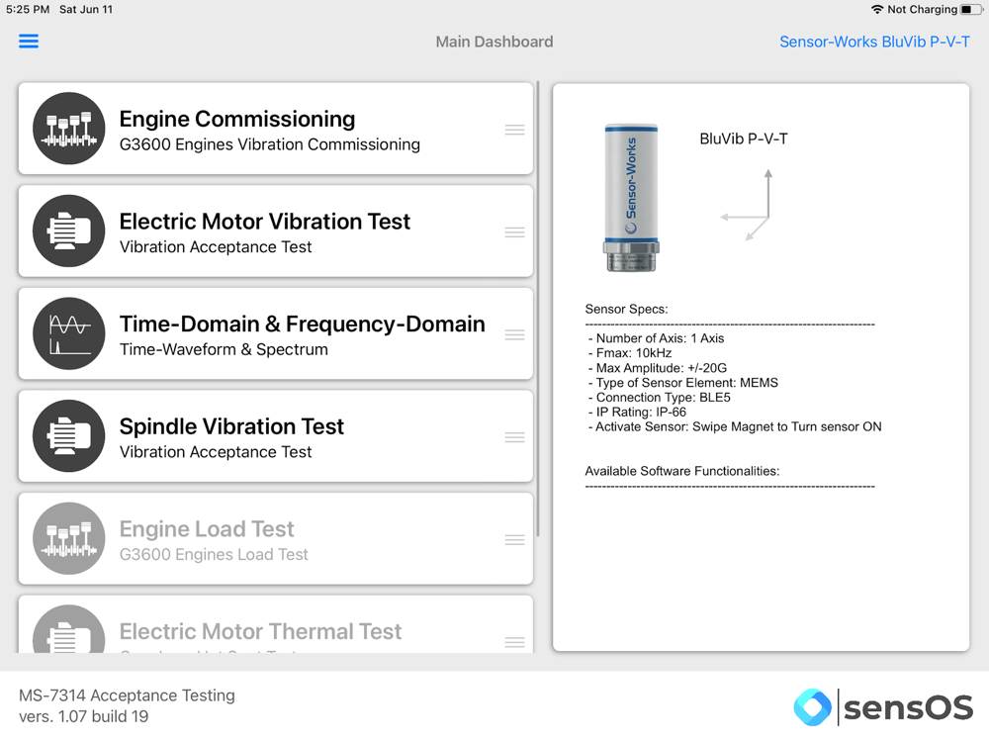Click 'Activate Sensor: Swipe Magnet' instruction line
Screen dimensions: 989x742
click(735, 426)
